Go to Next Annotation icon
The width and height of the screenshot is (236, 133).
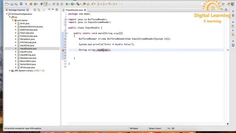click(98, 4)
